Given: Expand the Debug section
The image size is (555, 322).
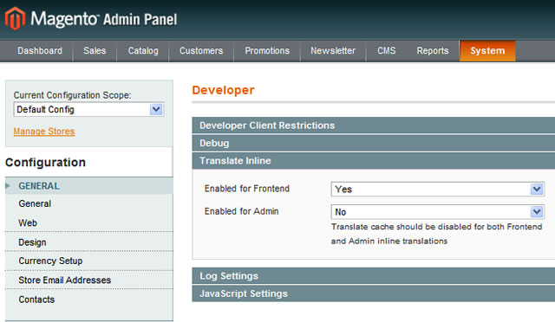Looking at the screenshot, I should click(x=374, y=143).
